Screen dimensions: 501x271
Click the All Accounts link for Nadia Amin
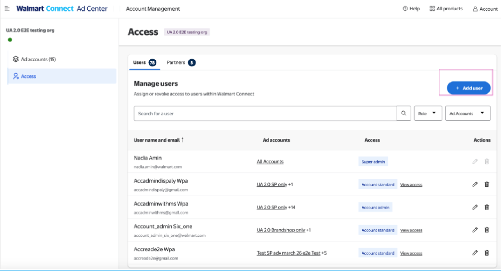(x=270, y=162)
